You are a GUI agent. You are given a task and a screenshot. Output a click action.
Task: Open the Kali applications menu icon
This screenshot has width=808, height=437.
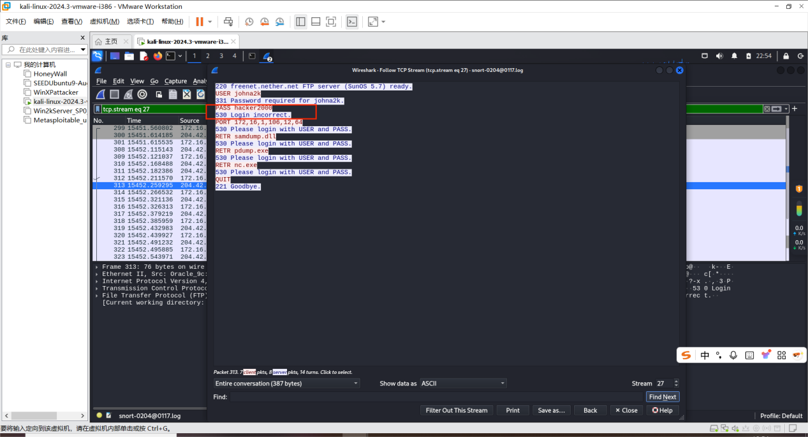[x=97, y=56]
